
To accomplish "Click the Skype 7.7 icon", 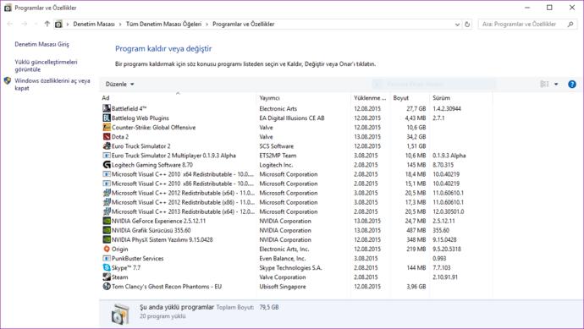I will coord(107,267).
